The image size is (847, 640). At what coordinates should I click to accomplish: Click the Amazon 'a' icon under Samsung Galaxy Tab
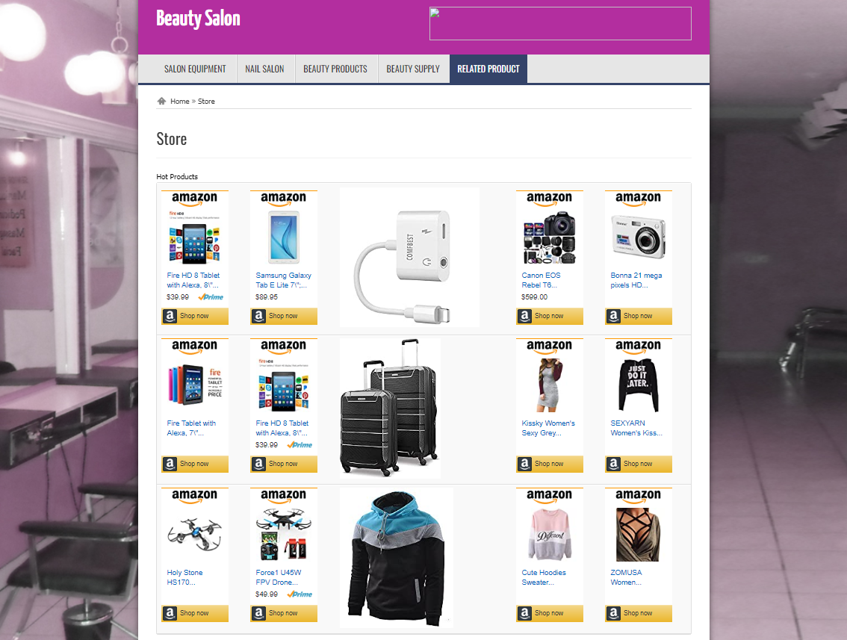(x=258, y=316)
